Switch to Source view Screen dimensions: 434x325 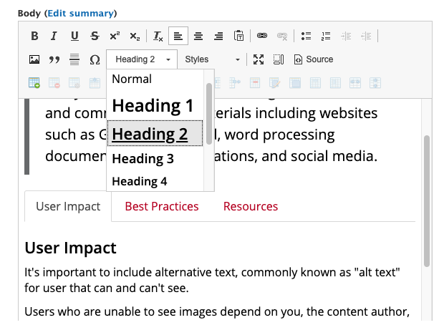tap(314, 59)
